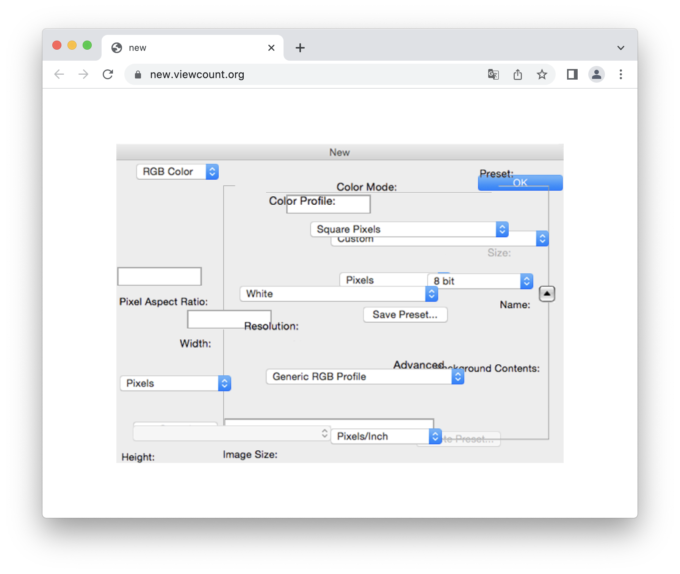The image size is (680, 574).
Task: Maximize the window with the green button
Action: click(87, 45)
